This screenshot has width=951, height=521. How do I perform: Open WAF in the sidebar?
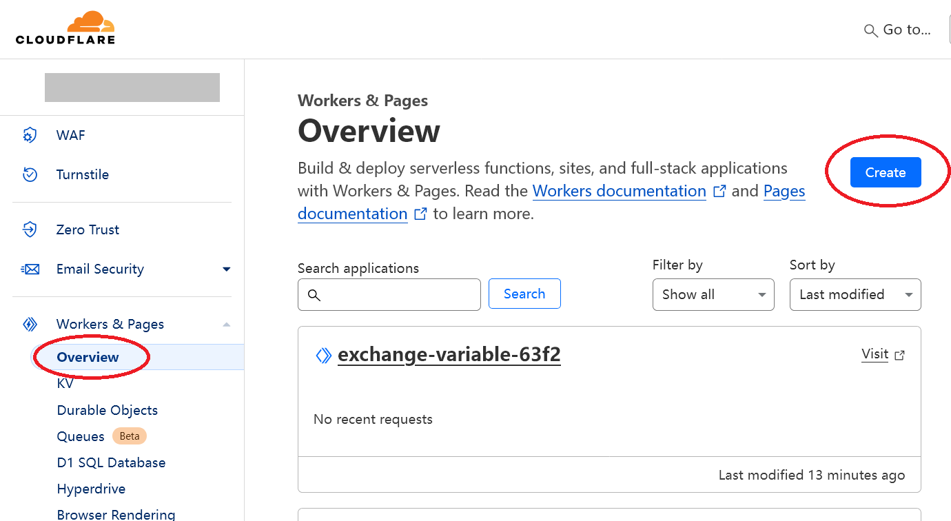coord(71,135)
